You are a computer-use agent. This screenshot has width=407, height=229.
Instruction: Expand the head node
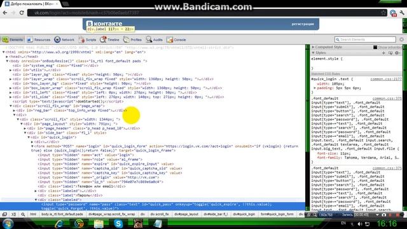(x=7, y=57)
